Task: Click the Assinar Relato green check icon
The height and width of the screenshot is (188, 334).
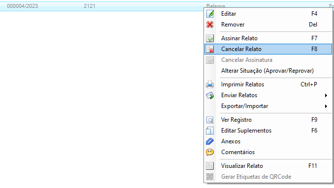Action: click(x=210, y=38)
